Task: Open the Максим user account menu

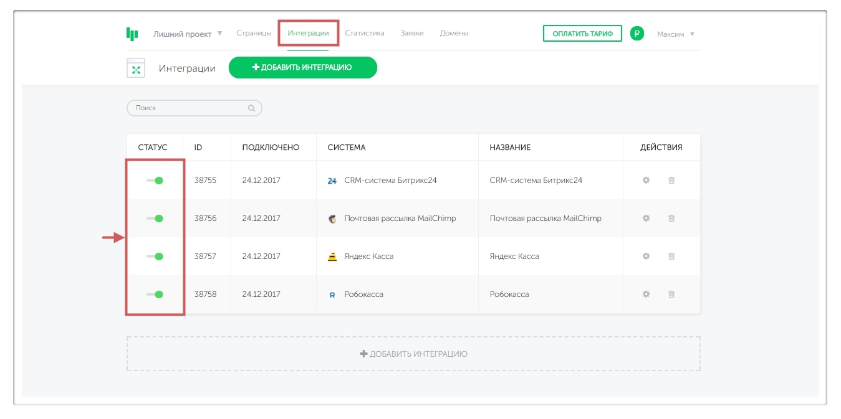Action: point(675,34)
